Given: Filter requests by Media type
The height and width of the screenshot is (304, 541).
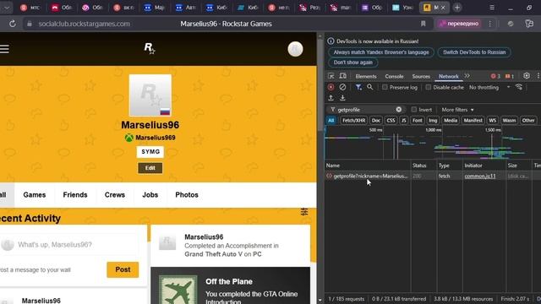Looking at the screenshot, I should click(451, 120).
